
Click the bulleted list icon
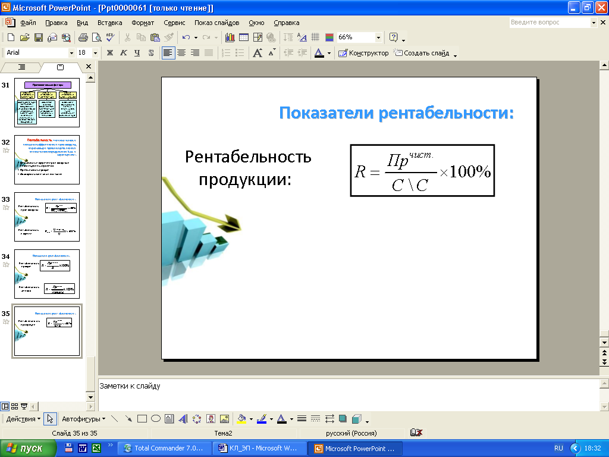240,53
